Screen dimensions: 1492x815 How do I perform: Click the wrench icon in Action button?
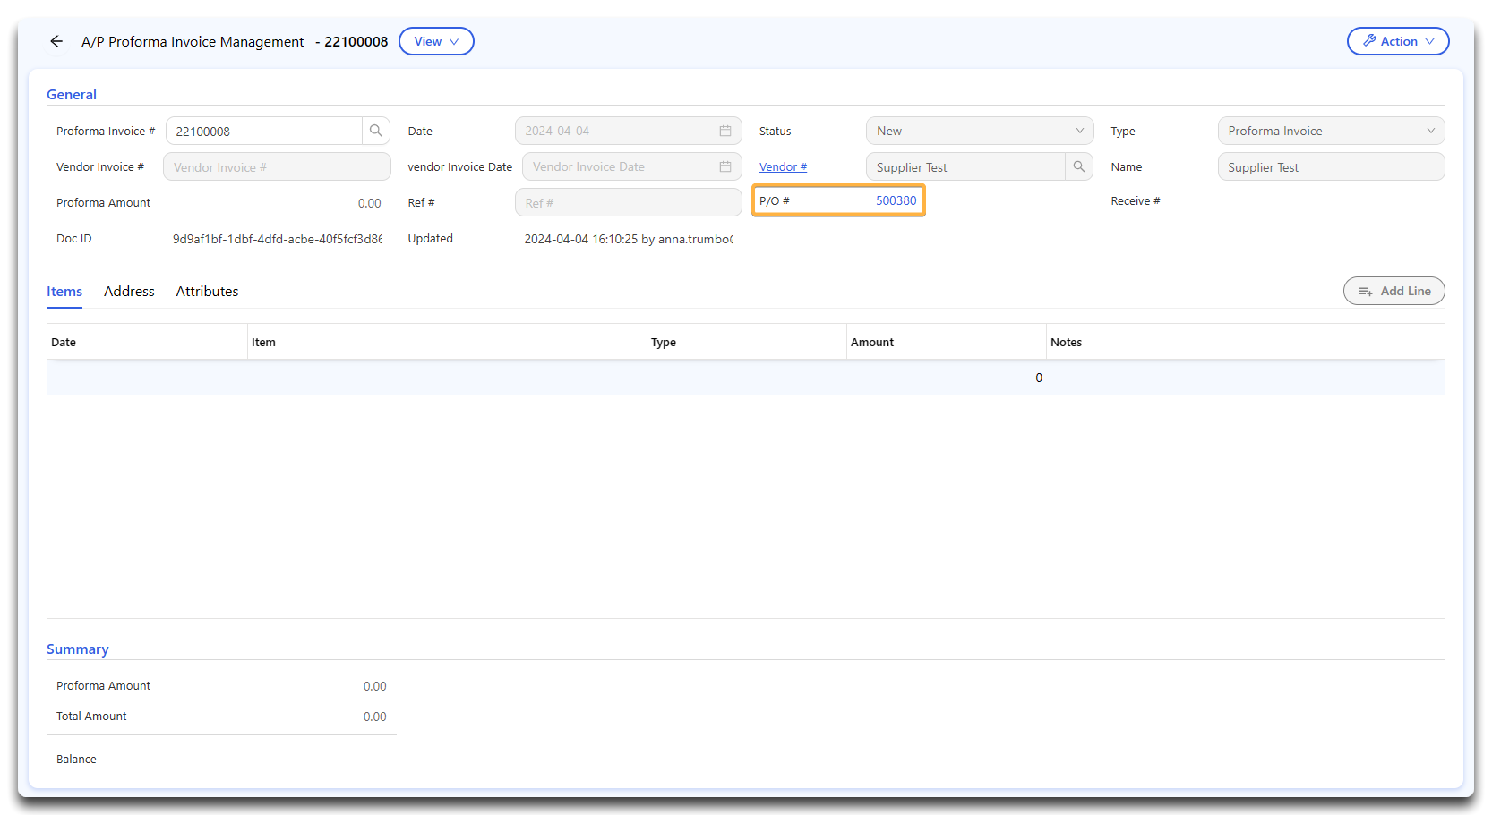click(1370, 40)
